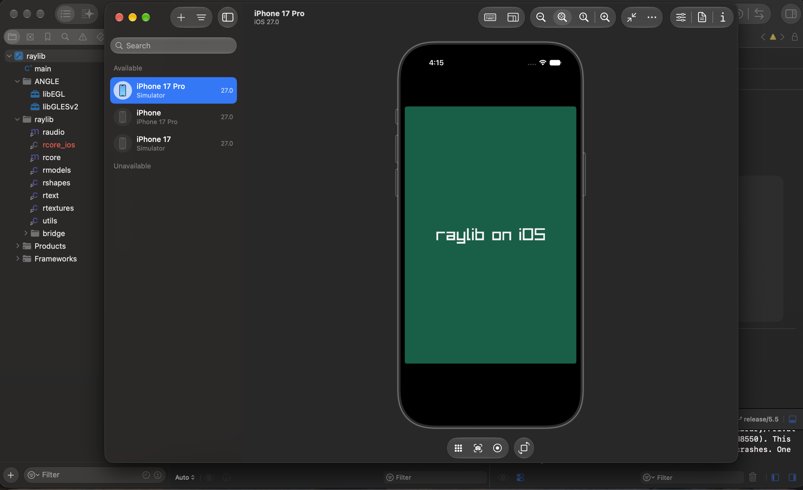The width and height of the screenshot is (803, 490).
Task: Open the Auto variables scope dropdown
Action: pos(185,477)
